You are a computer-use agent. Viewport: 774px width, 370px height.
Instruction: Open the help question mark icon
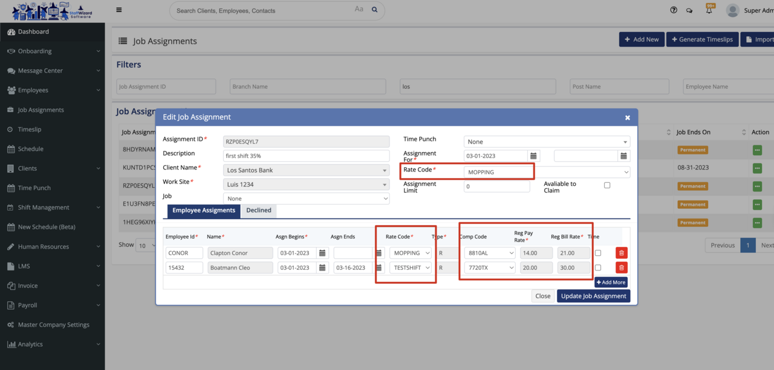coord(674,10)
